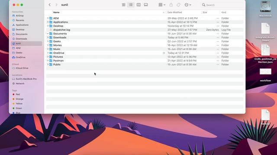Viewport: 277px width, 155px height.
Task: Open the More actions ellipsis menu
Action: pos(188,5)
